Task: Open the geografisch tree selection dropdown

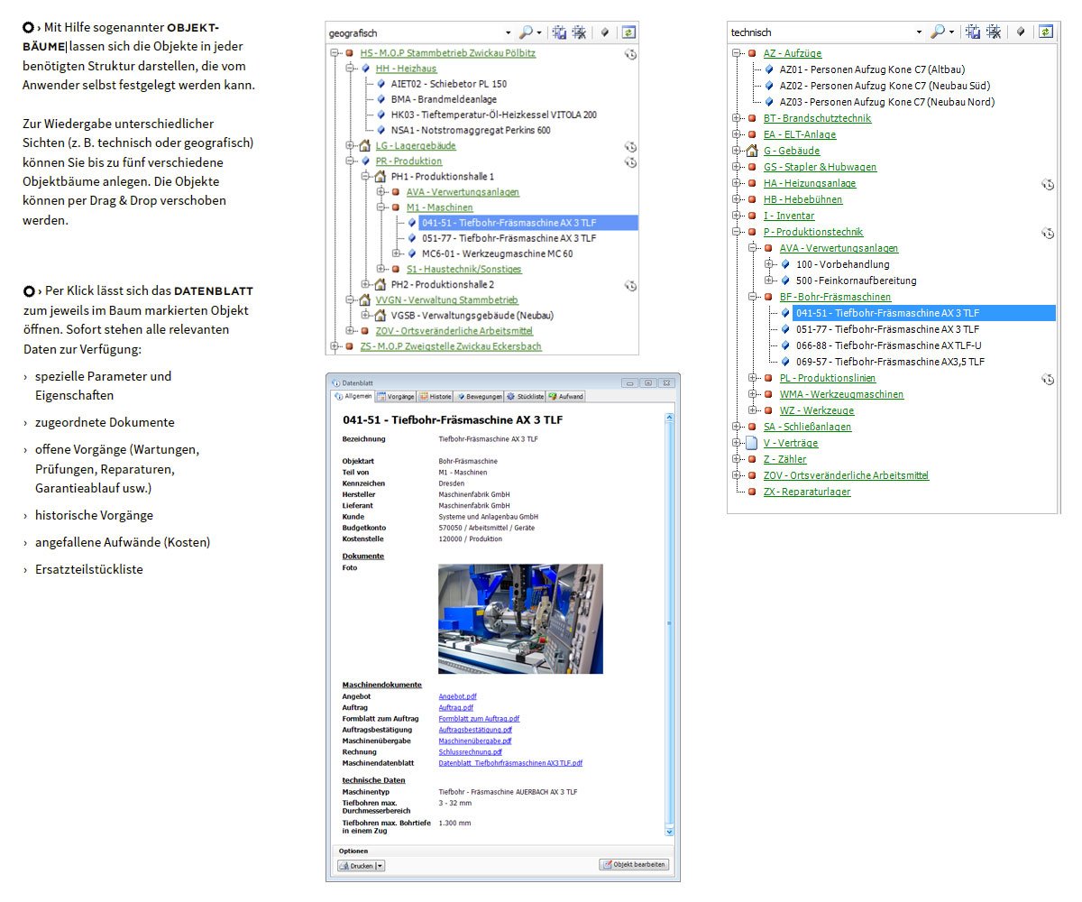Action: (x=508, y=32)
